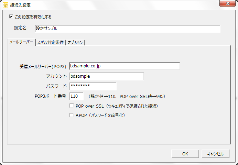Click the port default value hint text
Screen dimensions: 238x165
tap(127, 97)
